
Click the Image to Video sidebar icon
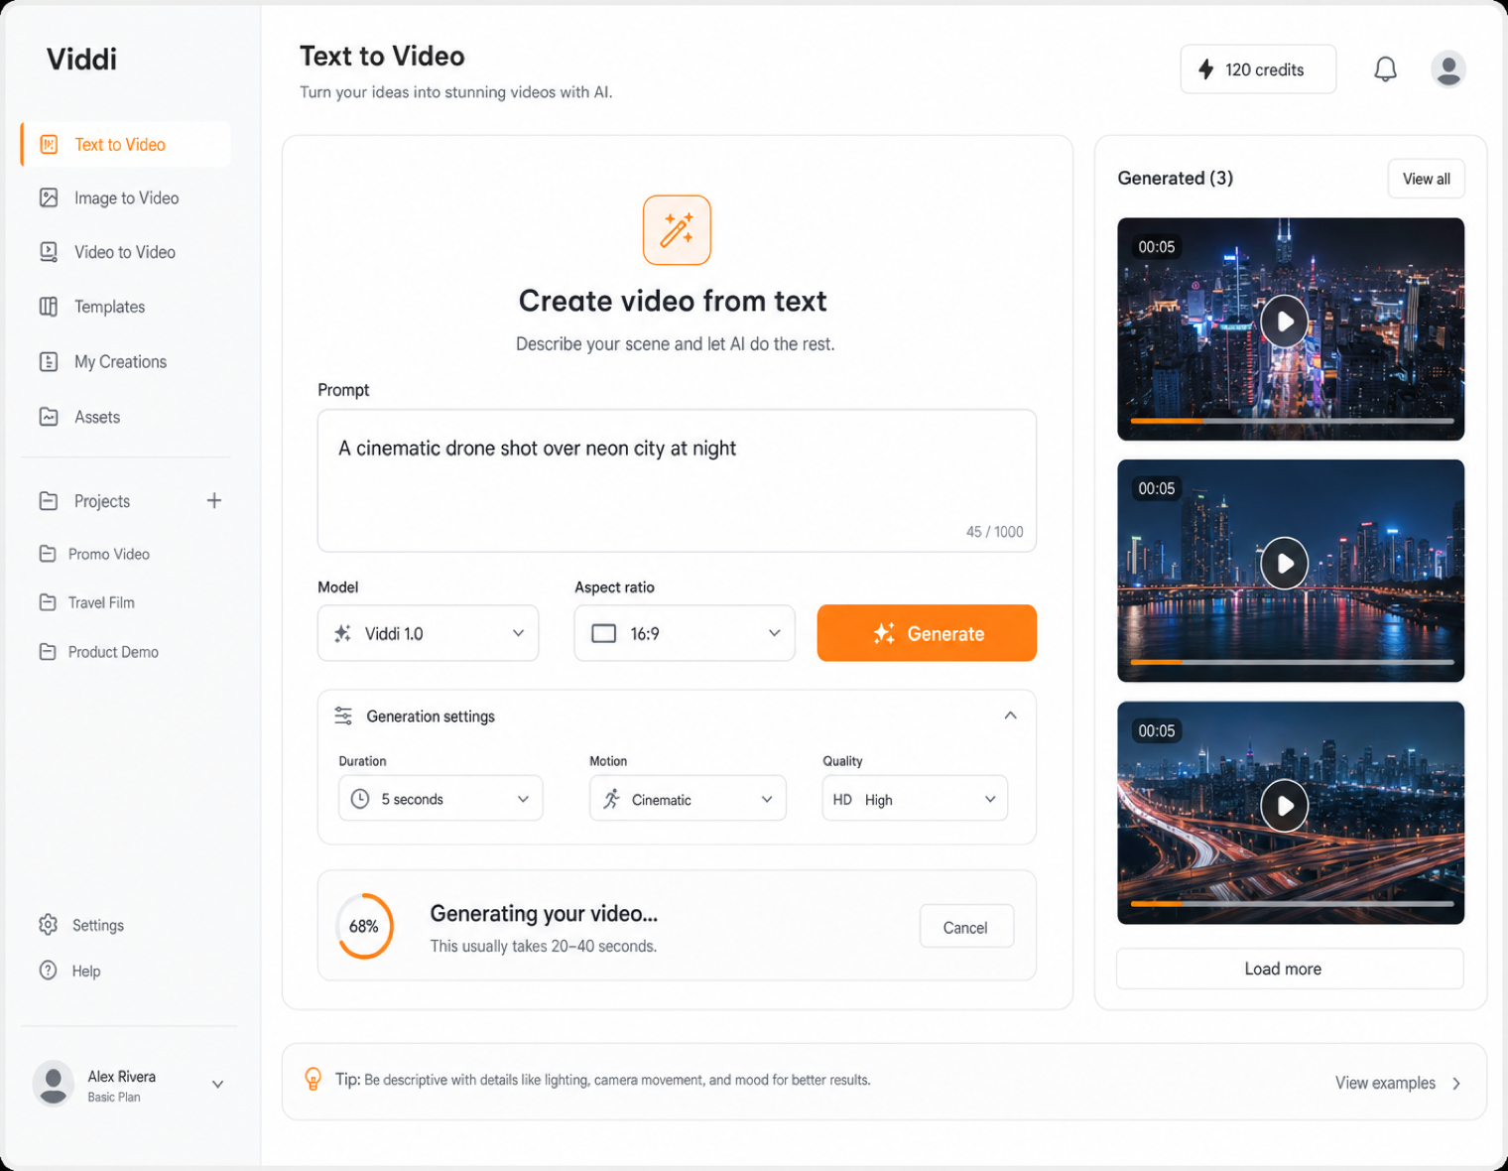(49, 197)
